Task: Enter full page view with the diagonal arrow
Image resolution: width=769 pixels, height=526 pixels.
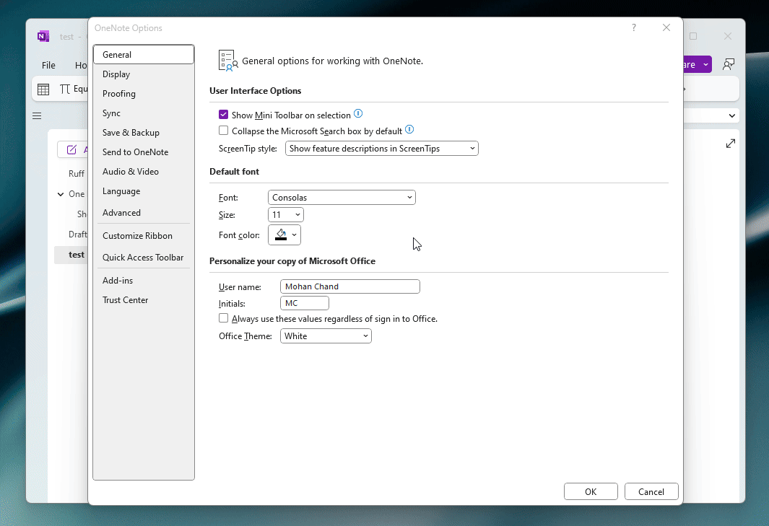Action: (x=730, y=144)
